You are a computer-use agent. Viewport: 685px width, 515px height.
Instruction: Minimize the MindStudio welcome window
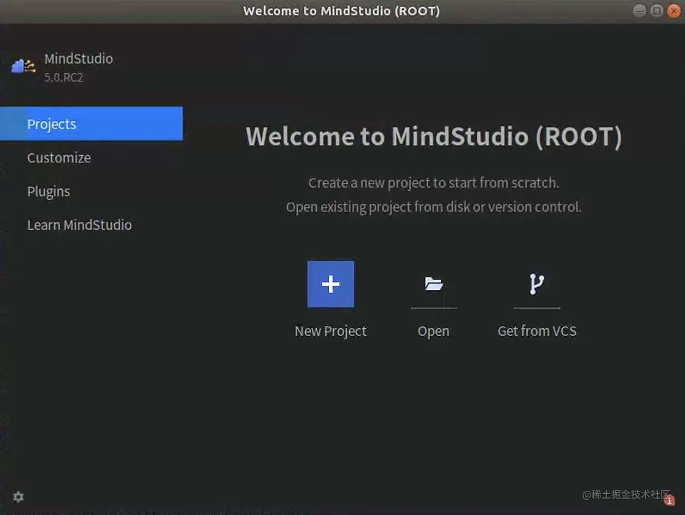tap(639, 10)
